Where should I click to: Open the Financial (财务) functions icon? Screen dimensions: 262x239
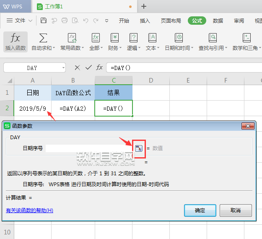114,38
